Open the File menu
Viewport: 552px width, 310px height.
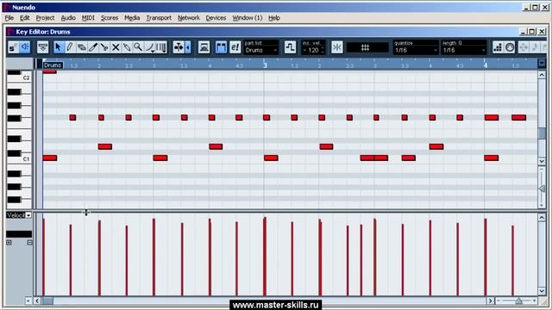point(9,18)
